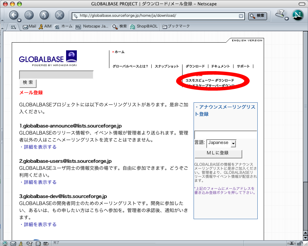This screenshot has width=308, height=246.
Task: Toggle the online/offline plug icon
Action: pos(292,243)
